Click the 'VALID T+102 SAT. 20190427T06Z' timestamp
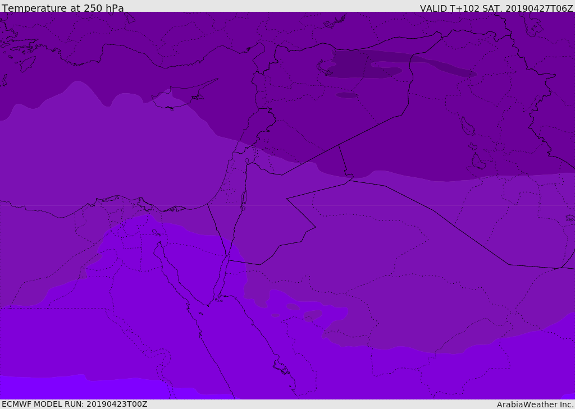Viewport: 575px width, 409px height. pyautogui.click(x=496, y=8)
